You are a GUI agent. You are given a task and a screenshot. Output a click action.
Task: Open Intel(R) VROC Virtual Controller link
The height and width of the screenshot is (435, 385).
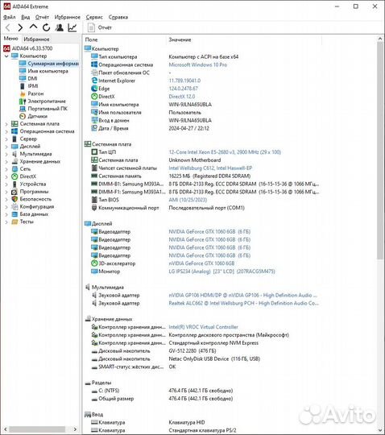point(203,327)
